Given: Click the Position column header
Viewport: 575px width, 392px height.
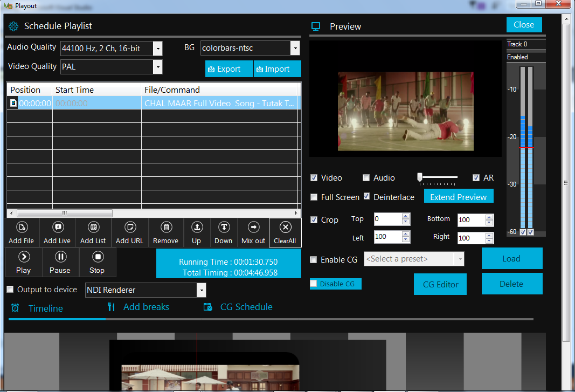Looking at the screenshot, I should [x=29, y=90].
